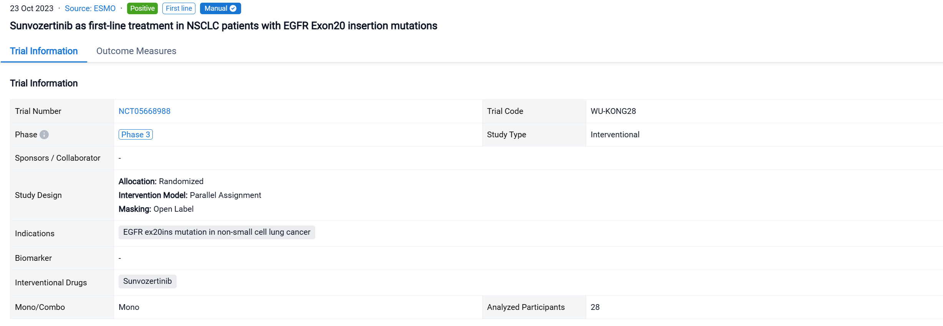Click the EGFR ex20ins mutation indication tag
The height and width of the screenshot is (326, 943).
click(x=217, y=232)
